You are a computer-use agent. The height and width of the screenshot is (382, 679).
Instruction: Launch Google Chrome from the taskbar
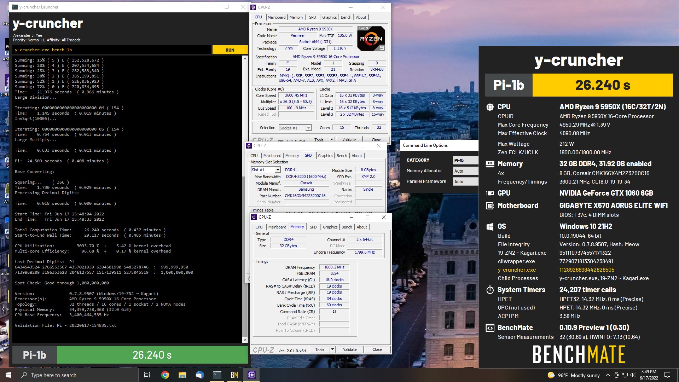click(x=165, y=375)
